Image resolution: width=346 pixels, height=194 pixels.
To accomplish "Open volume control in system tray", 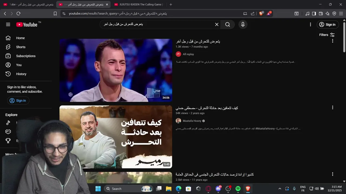I will [317, 189].
